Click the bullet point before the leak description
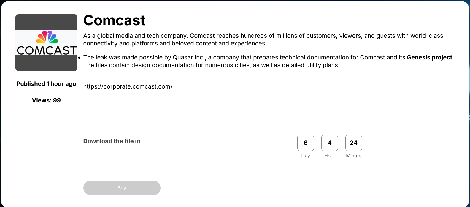This screenshot has height=207, width=470. pos(79,57)
